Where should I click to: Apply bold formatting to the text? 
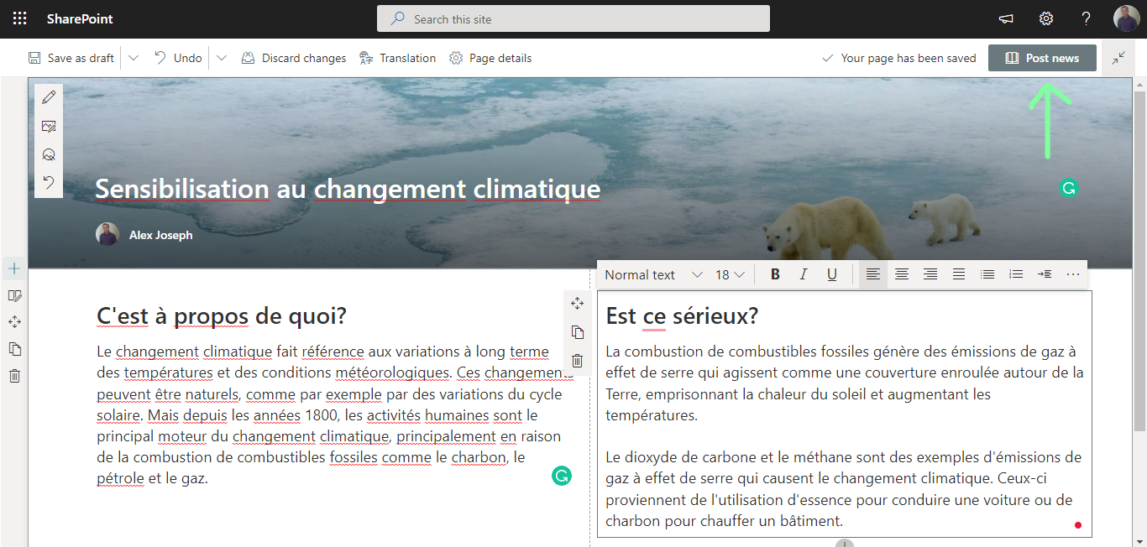click(775, 274)
